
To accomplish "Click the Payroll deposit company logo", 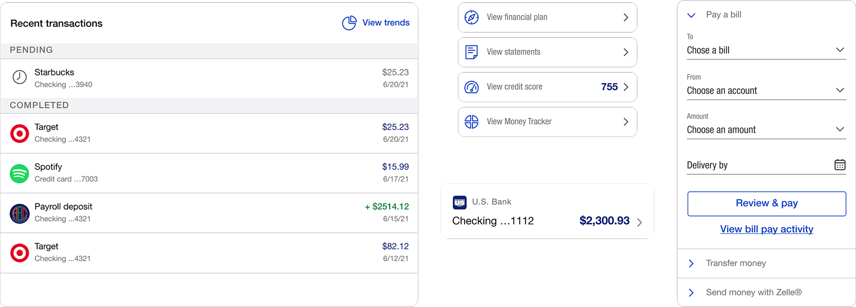I will point(20,213).
